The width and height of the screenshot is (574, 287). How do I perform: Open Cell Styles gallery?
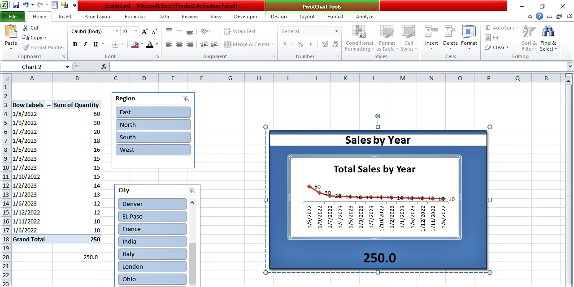coord(409,38)
